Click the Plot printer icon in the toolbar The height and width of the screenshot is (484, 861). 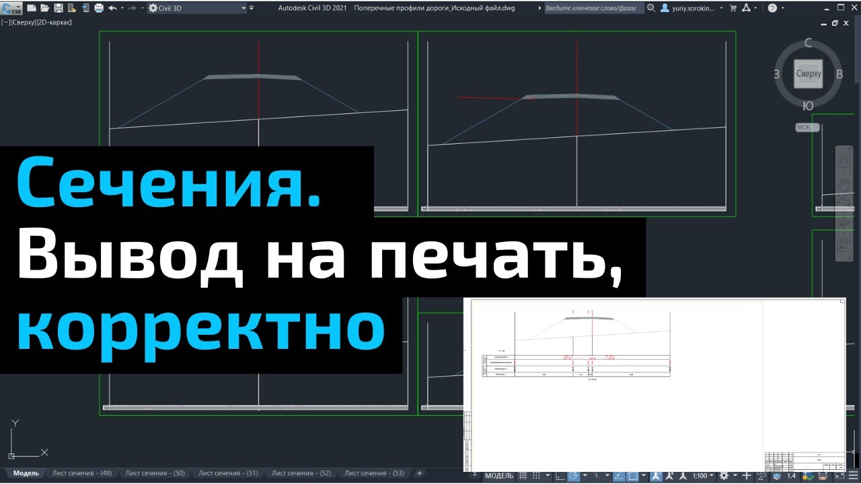(x=99, y=8)
